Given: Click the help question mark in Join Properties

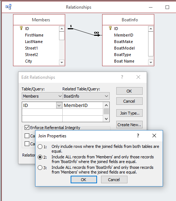Looking at the screenshot, I should coord(138,136).
